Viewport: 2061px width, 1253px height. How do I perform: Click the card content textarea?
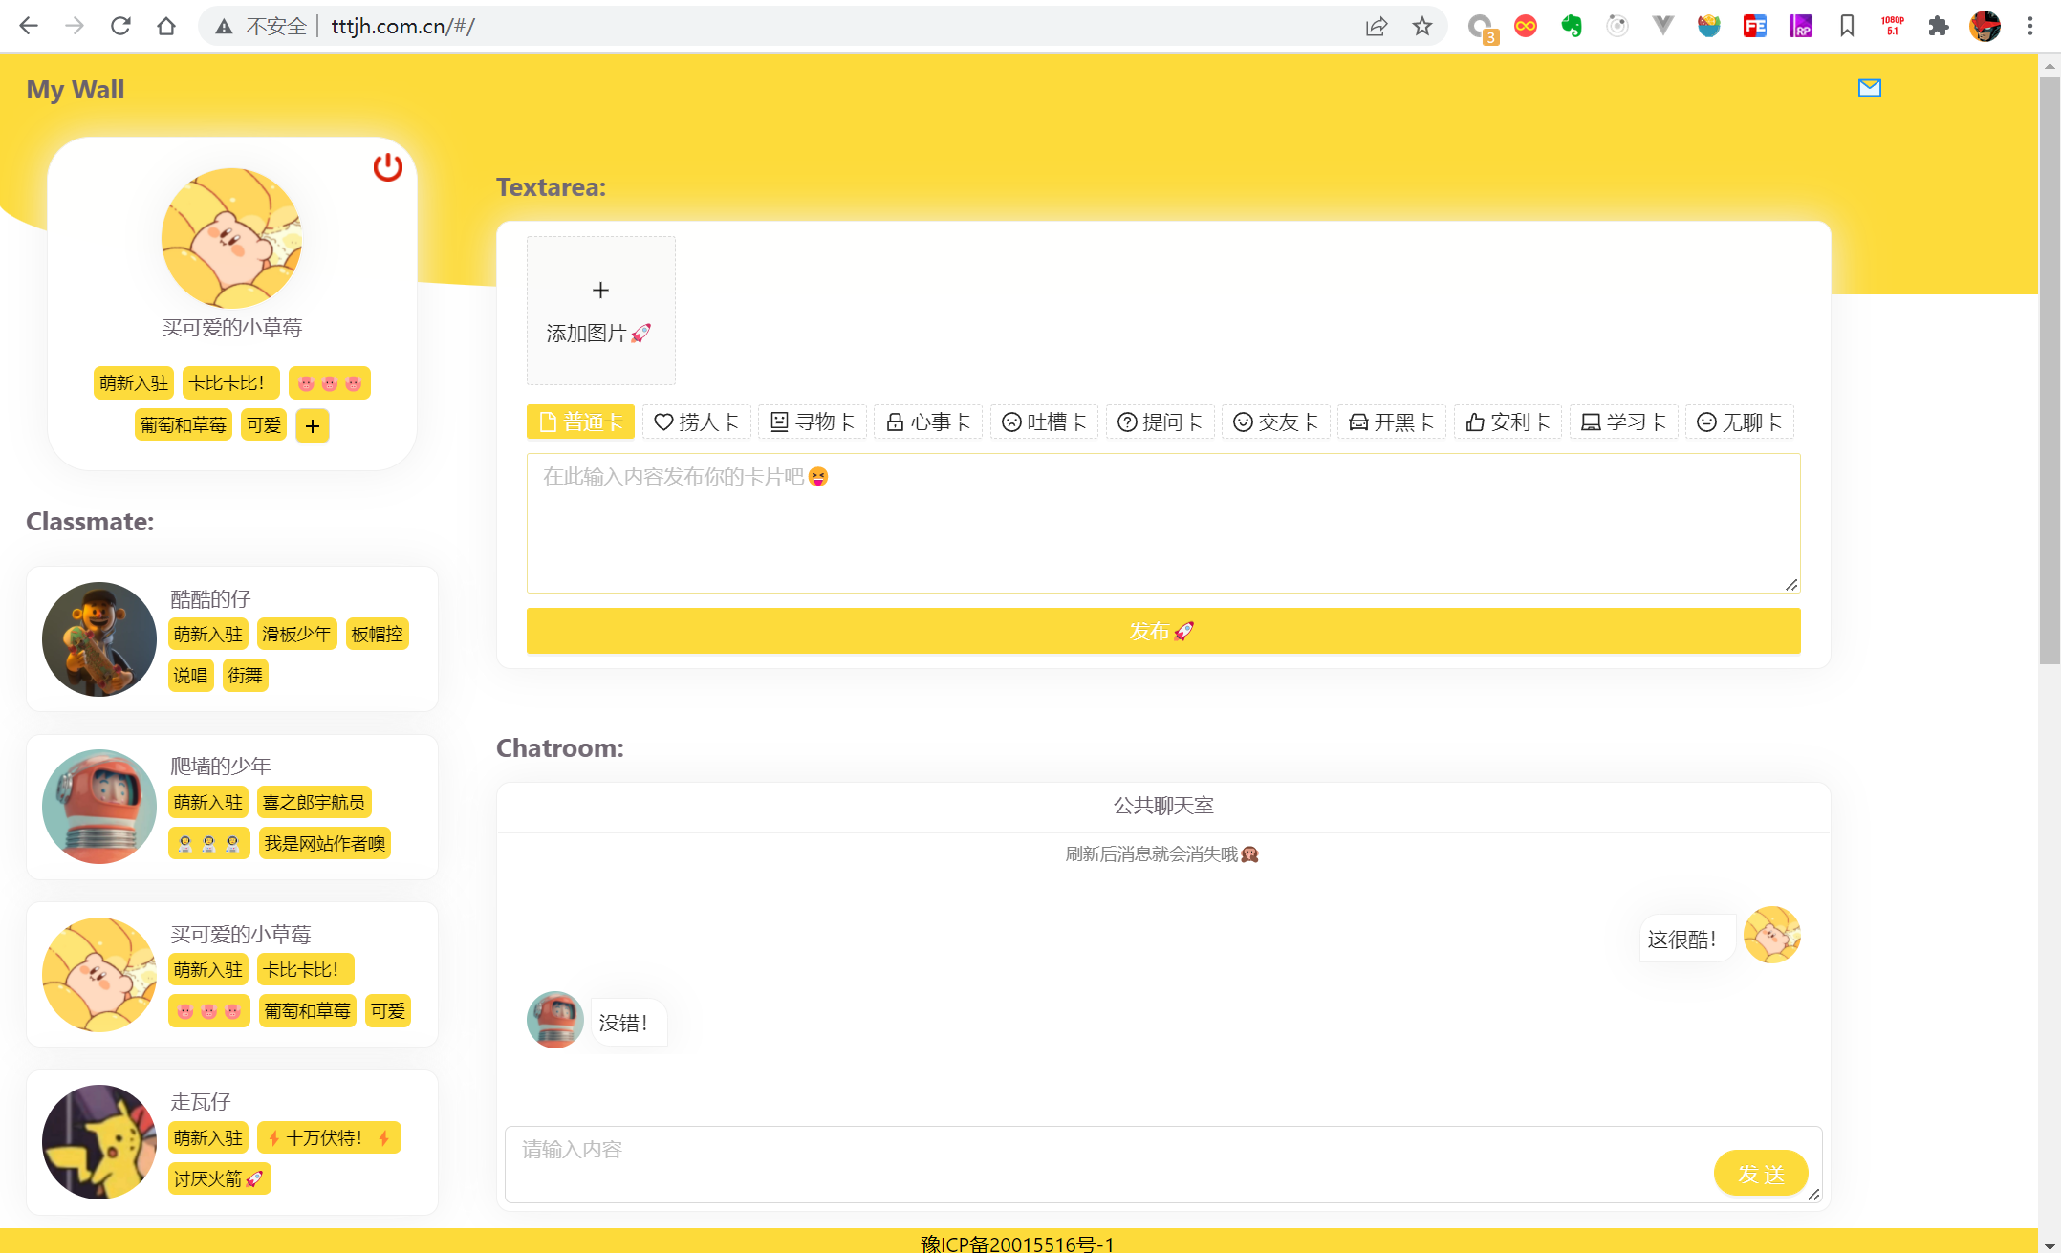1162,523
